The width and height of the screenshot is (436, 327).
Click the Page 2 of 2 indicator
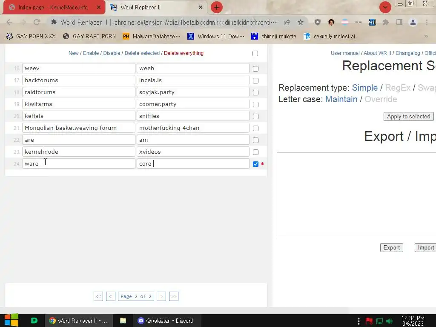136,296
